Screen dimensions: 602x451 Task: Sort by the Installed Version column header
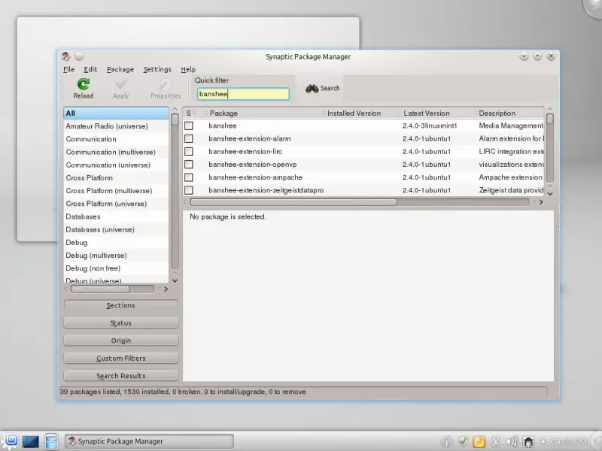click(x=362, y=114)
